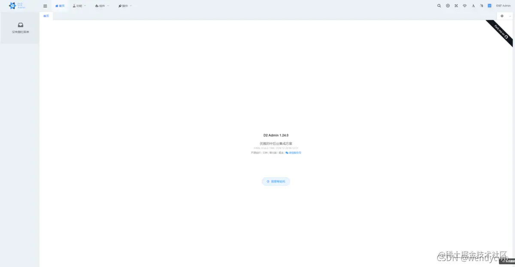Expand the 组件 components menu
Image resolution: width=515 pixels, height=267 pixels.
(102, 6)
